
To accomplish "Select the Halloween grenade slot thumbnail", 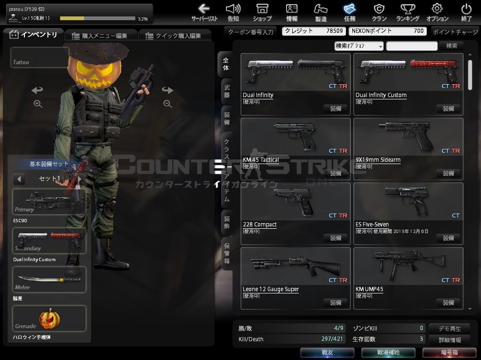I will (x=49, y=319).
